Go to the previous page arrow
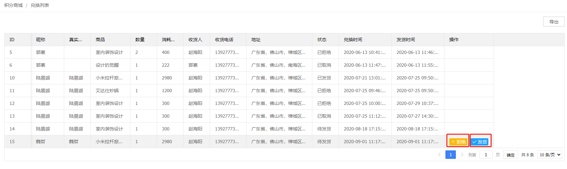 [440, 155]
